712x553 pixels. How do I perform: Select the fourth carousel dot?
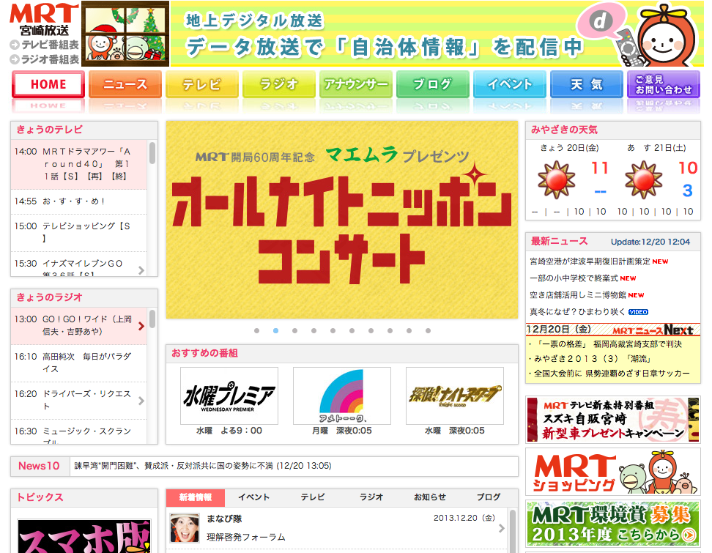click(314, 331)
